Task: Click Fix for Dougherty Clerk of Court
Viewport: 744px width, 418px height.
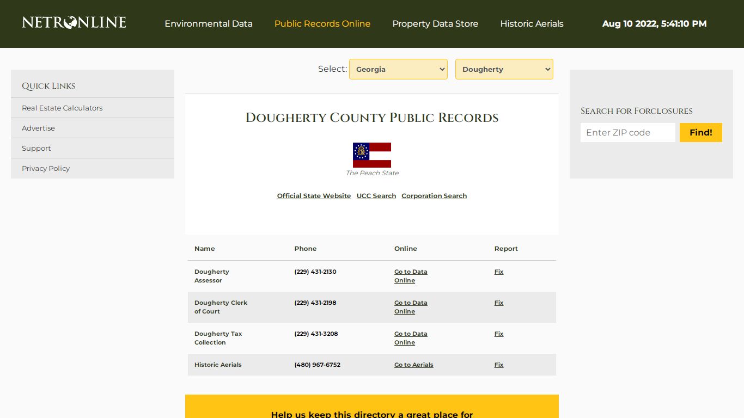Action: pos(499,303)
